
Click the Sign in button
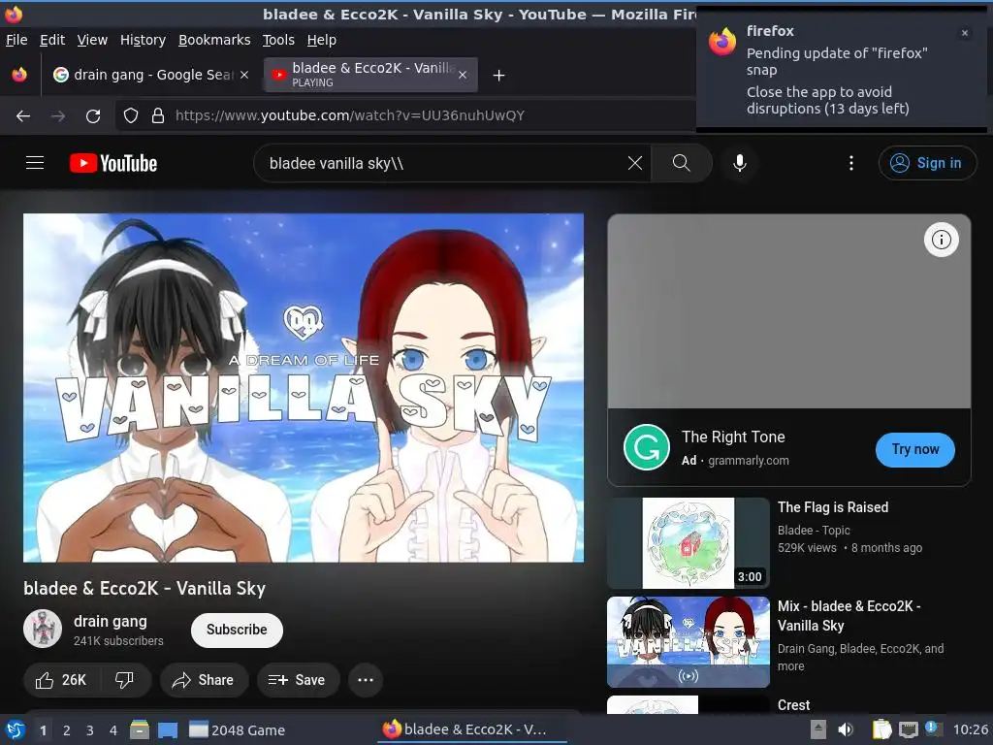point(927,163)
